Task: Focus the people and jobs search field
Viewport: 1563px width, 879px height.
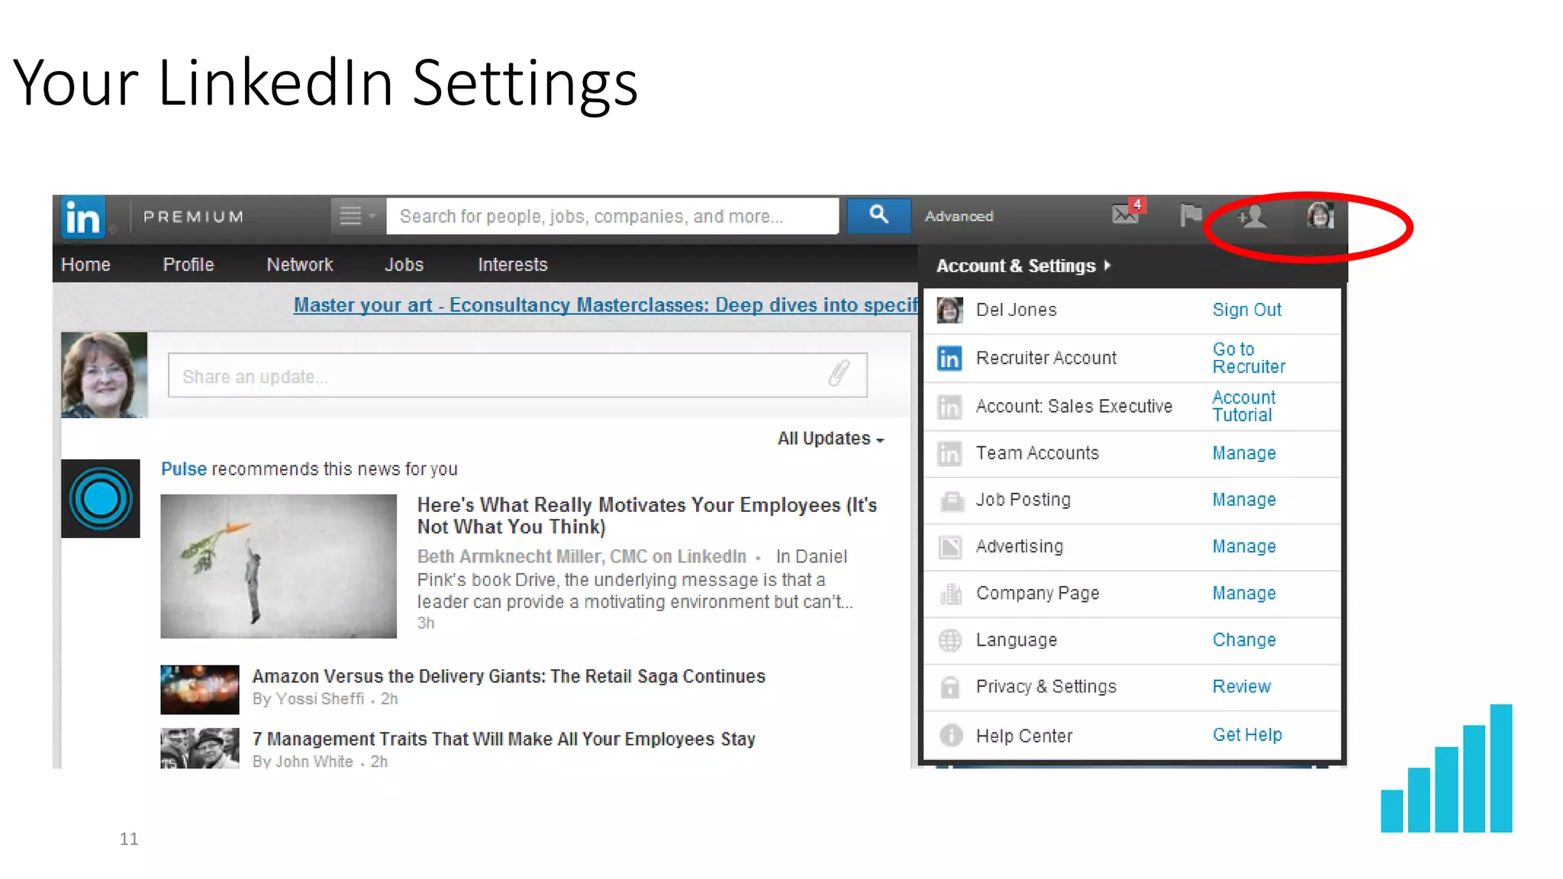Action: tap(612, 217)
